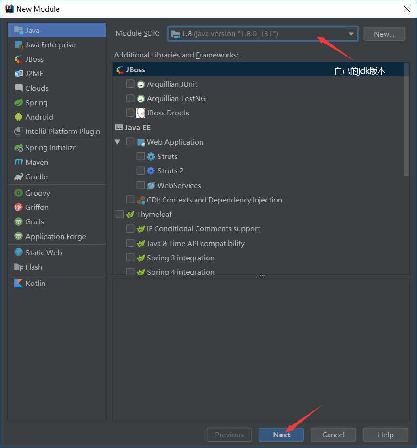Click the Arquillian JUnit label
417x448 pixels.
172,84
